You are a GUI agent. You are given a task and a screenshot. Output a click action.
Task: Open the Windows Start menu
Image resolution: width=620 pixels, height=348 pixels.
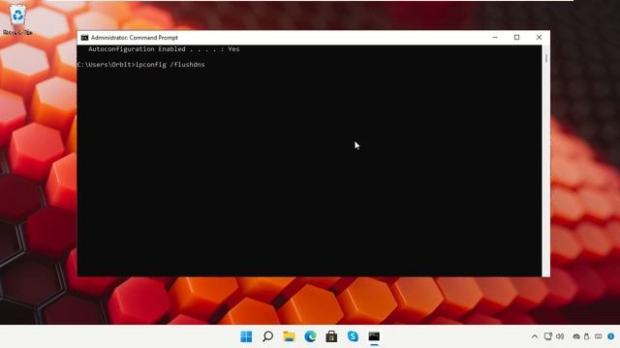click(x=246, y=336)
